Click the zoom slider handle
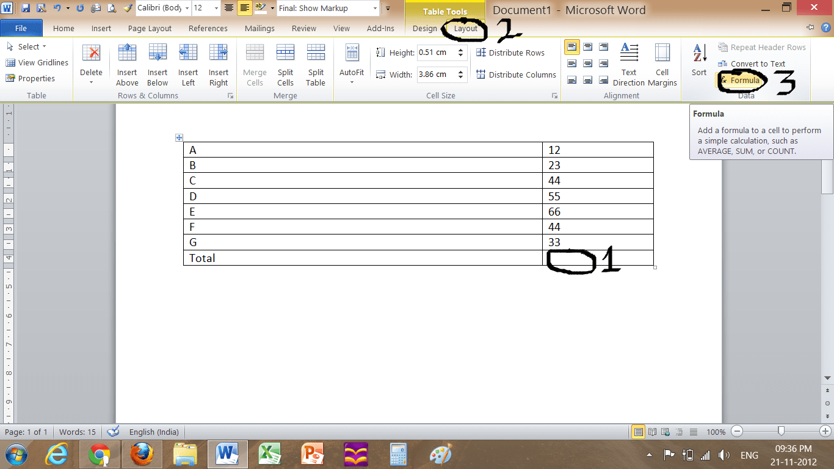 [x=781, y=431]
